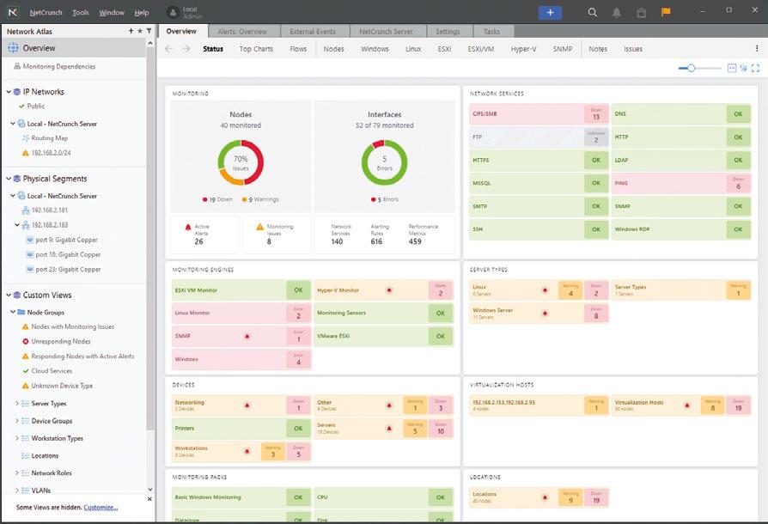Click the briefcase icon in title bar

coord(641,13)
